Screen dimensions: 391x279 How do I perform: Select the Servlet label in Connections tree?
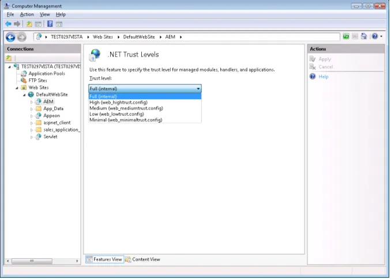click(x=50, y=137)
